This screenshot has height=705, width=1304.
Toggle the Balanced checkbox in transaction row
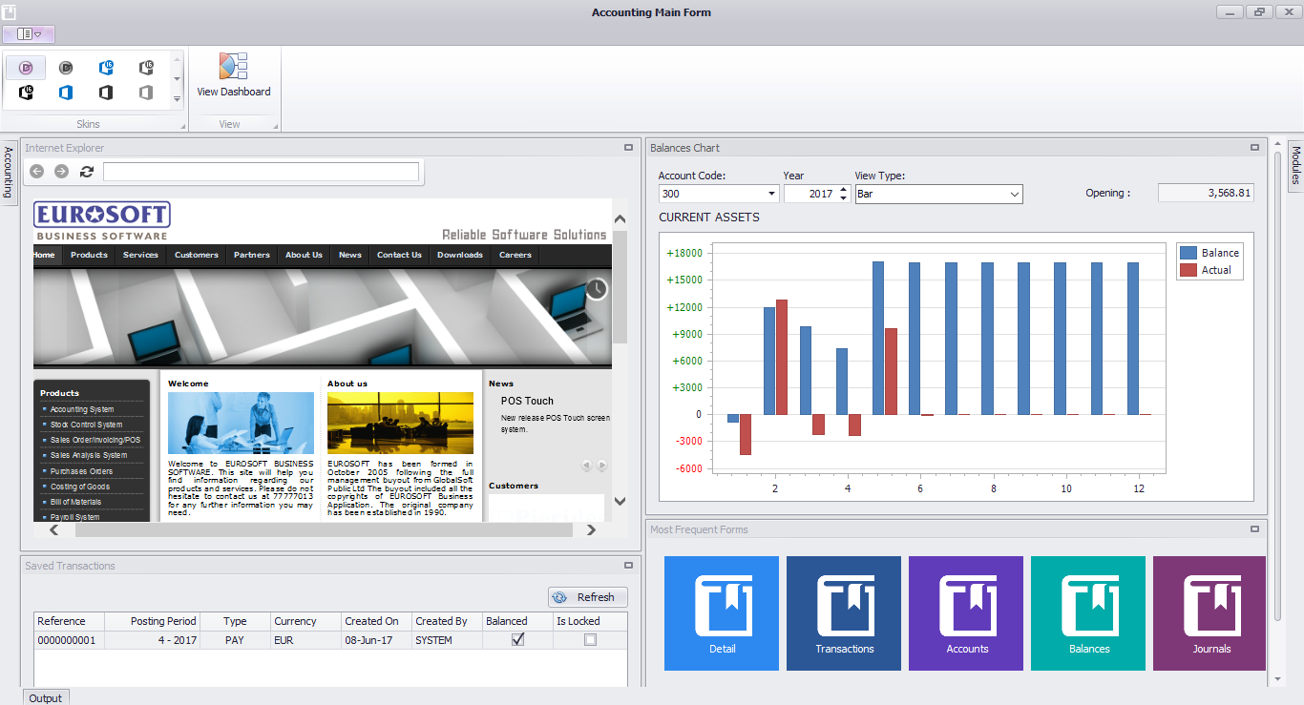tap(517, 640)
